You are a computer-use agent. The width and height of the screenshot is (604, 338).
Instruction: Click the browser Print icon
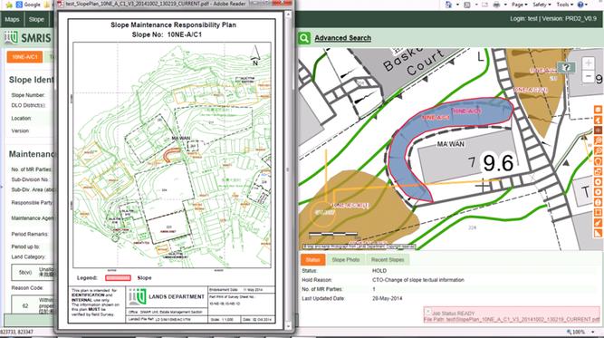496,5
